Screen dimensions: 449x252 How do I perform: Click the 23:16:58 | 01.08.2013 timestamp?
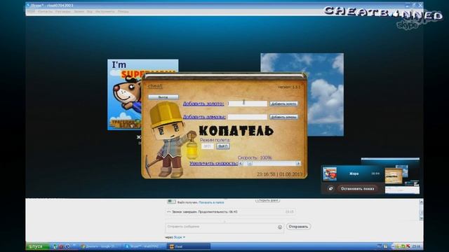[279, 174]
